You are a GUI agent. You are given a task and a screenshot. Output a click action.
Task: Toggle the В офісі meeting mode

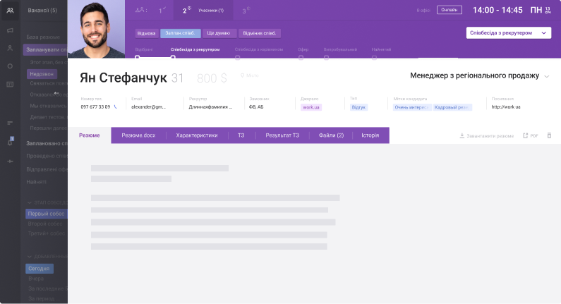click(x=423, y=11)
